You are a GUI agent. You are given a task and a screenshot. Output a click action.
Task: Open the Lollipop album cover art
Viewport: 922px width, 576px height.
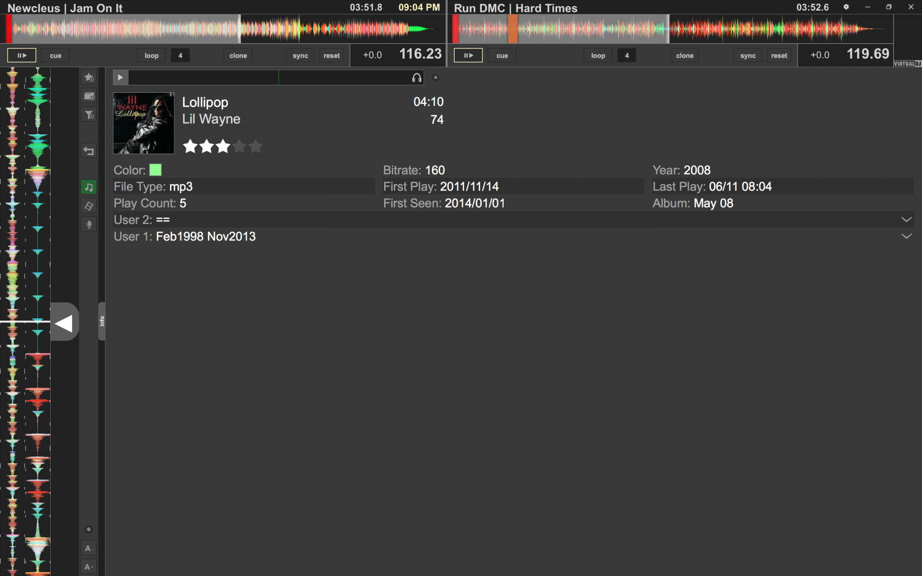pos(144,123)
